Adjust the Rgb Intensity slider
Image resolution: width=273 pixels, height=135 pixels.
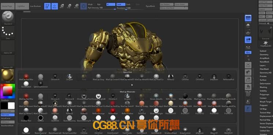102,8
